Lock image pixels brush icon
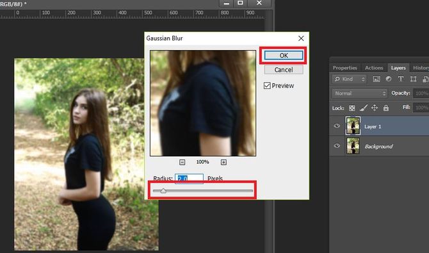This screenshot has height=253, width=429. click(x=363, y=108)
